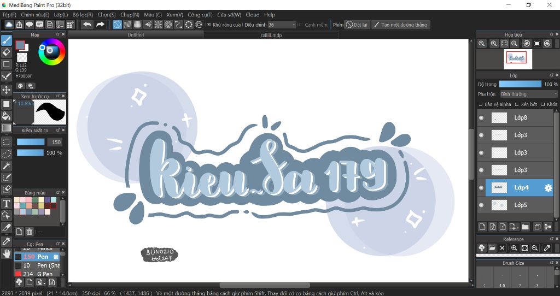Viewport: 560px width, 296px height.
Task: Click the Redo arrow in top toolbar
Action: (x=101, y=25)
